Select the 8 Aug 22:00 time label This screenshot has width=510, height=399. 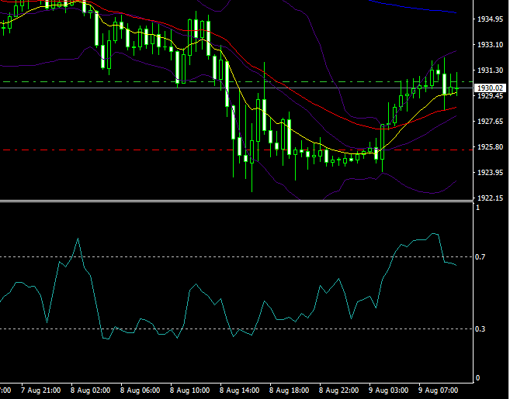point(338,390)
